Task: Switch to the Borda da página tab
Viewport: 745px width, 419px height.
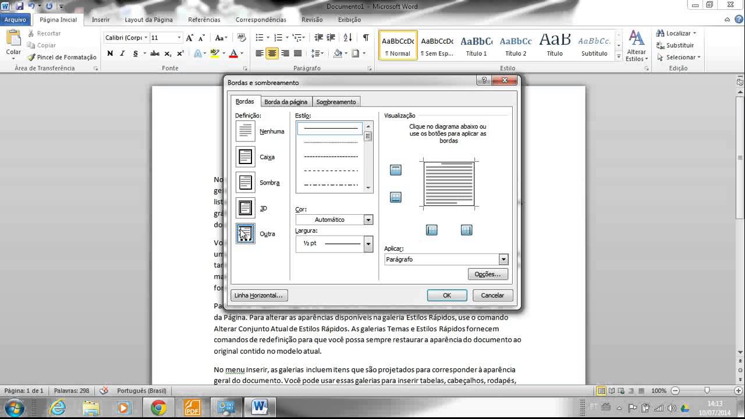Action: click(286, 102)
